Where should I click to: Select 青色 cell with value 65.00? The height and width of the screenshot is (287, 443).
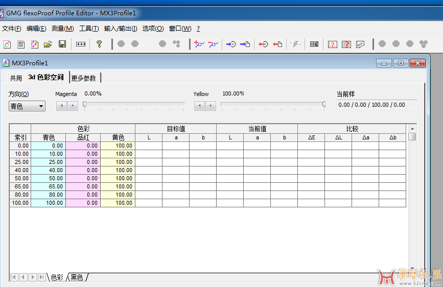(49, 186)
